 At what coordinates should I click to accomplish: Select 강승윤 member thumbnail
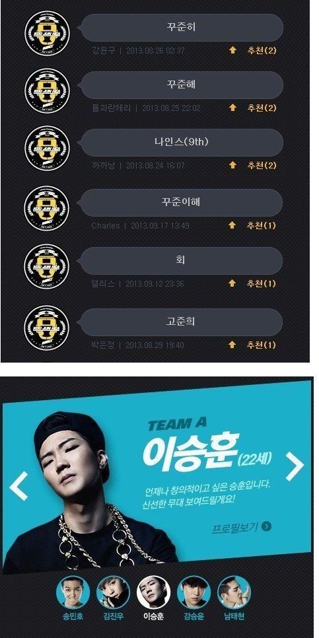click(x=194, y=592)
